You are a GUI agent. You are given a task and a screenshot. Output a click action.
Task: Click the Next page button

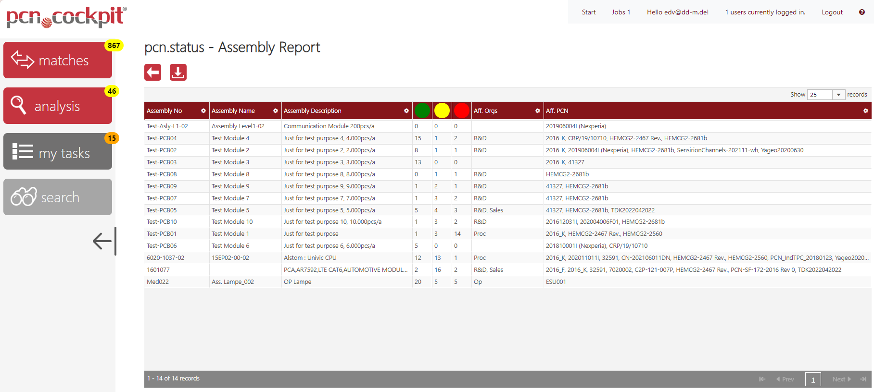click(842, 379)
